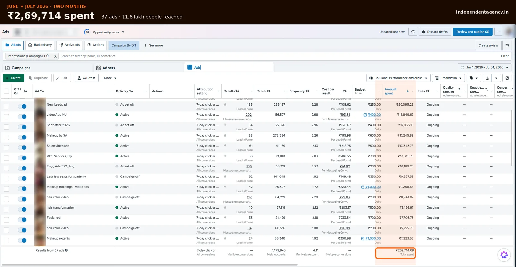Click the info icon next to Results from 37 ads

coord(66,250)
